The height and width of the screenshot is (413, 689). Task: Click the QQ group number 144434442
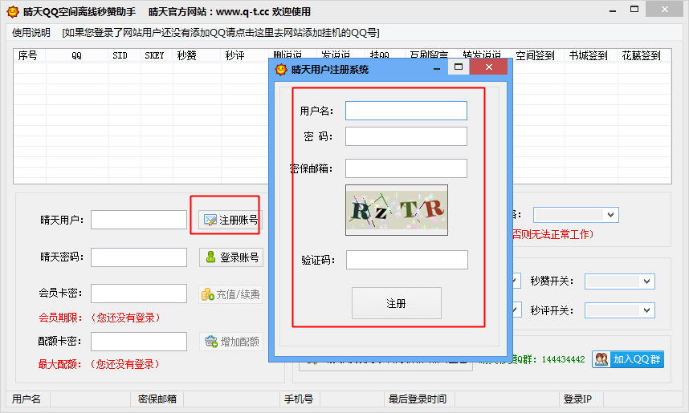[x=564, y=359]
